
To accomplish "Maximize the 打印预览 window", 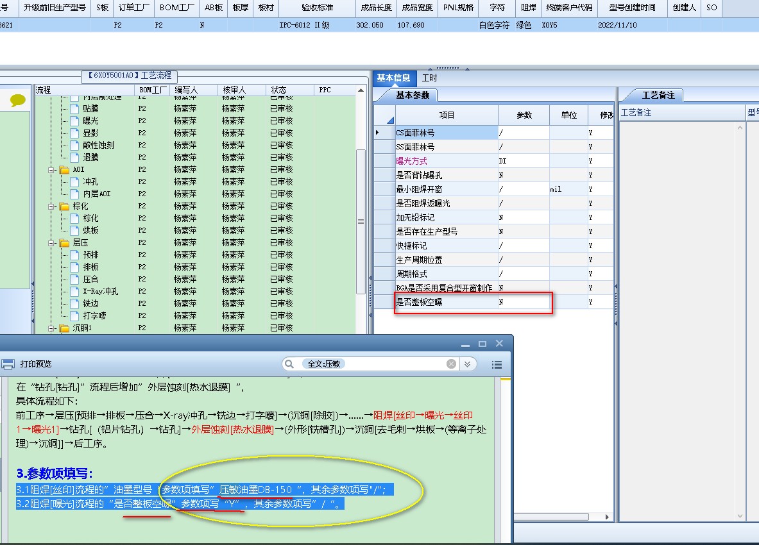I will 482,343.
